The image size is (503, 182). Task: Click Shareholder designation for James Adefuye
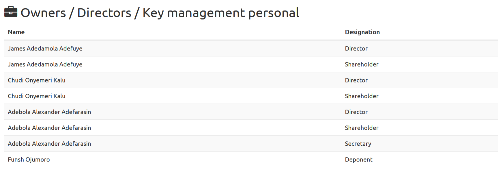[x=362, y=64]
